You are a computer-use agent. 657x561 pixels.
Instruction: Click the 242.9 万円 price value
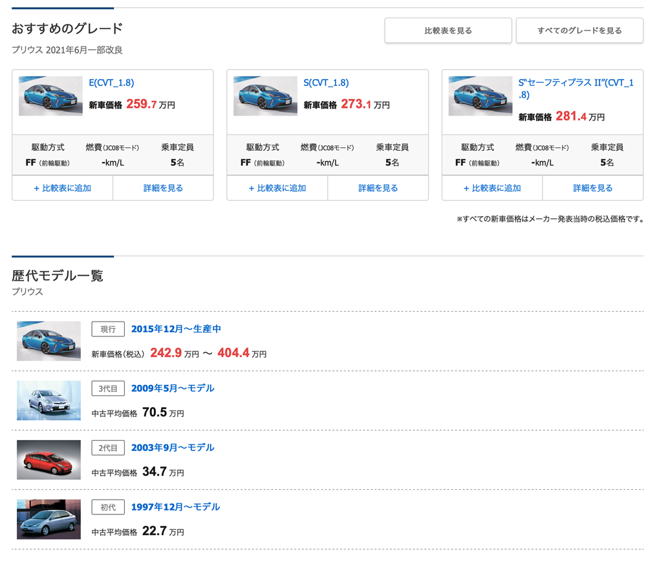click(x=175, y=353)
